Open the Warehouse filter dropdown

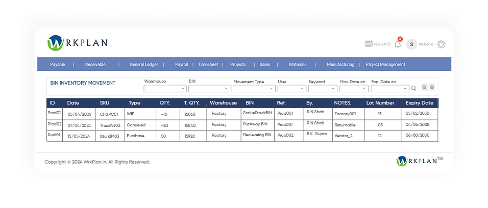165,89
